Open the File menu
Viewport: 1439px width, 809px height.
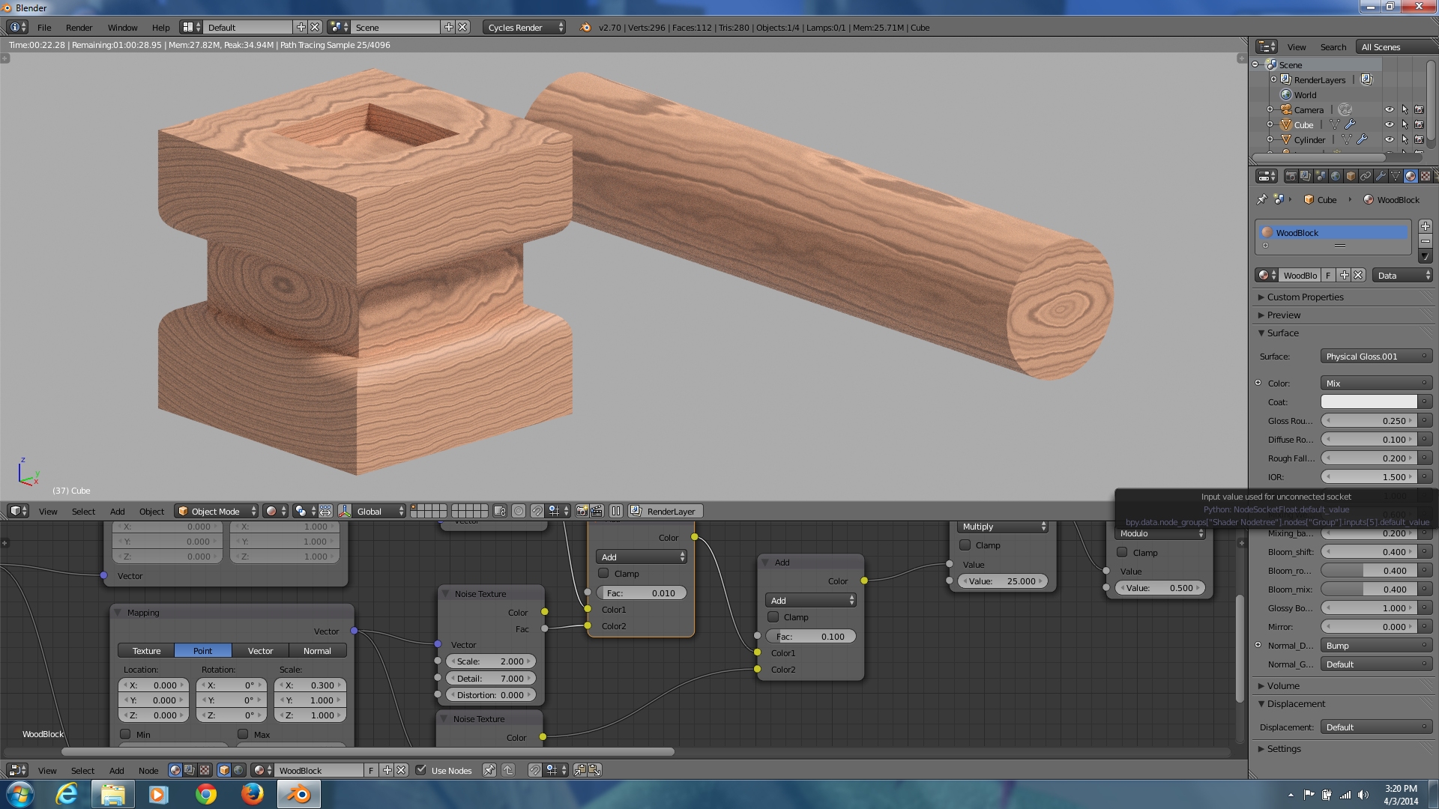[x=44, y=28]
